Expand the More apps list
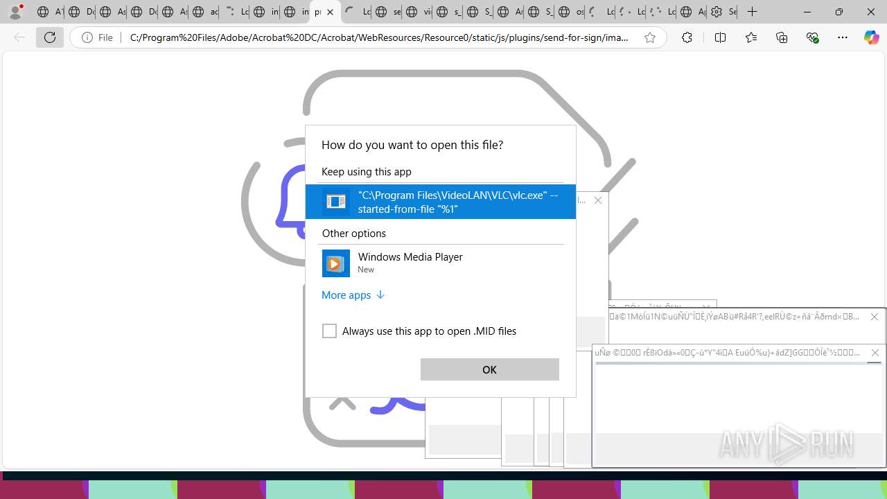The image size is (887, 499). (x=353, y=295)
